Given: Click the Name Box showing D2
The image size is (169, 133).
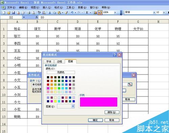Looking at the screenshot, I should tap(11, 17).
